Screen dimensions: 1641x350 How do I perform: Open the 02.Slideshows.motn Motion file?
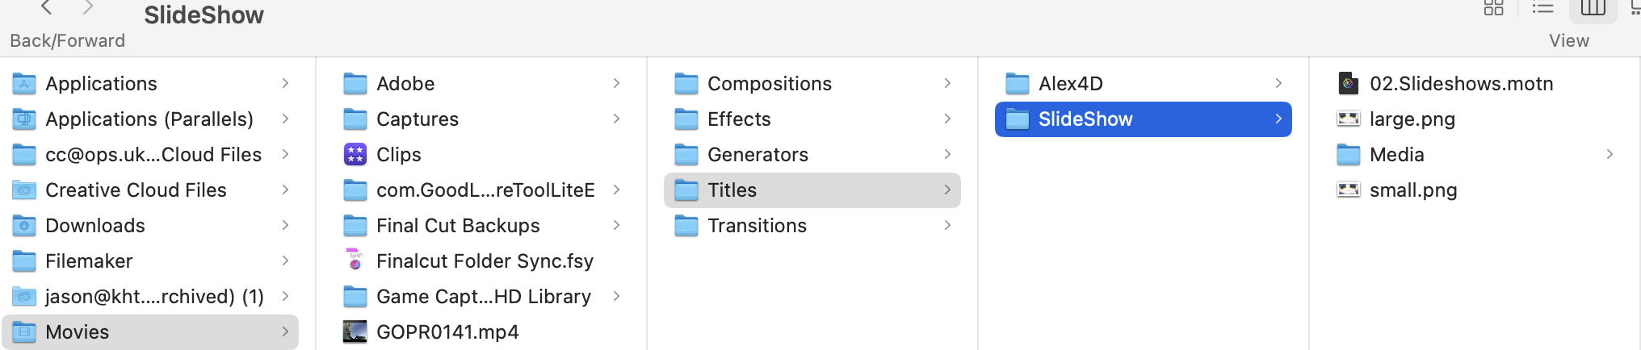[x=1460, y=83]
